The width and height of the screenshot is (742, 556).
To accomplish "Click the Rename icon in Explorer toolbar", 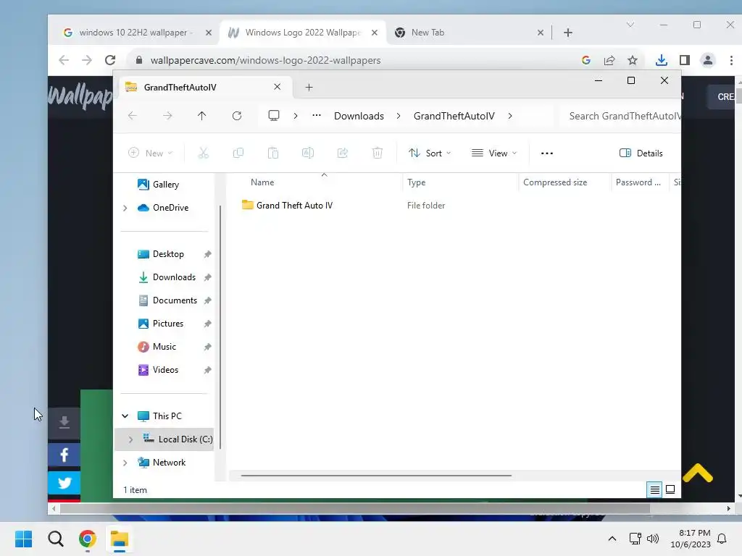I will [307, 153].
